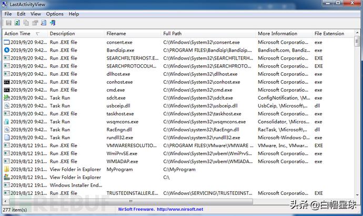Click the rundll32.exe row icon

pyautogui.click(x=7, y=138)
